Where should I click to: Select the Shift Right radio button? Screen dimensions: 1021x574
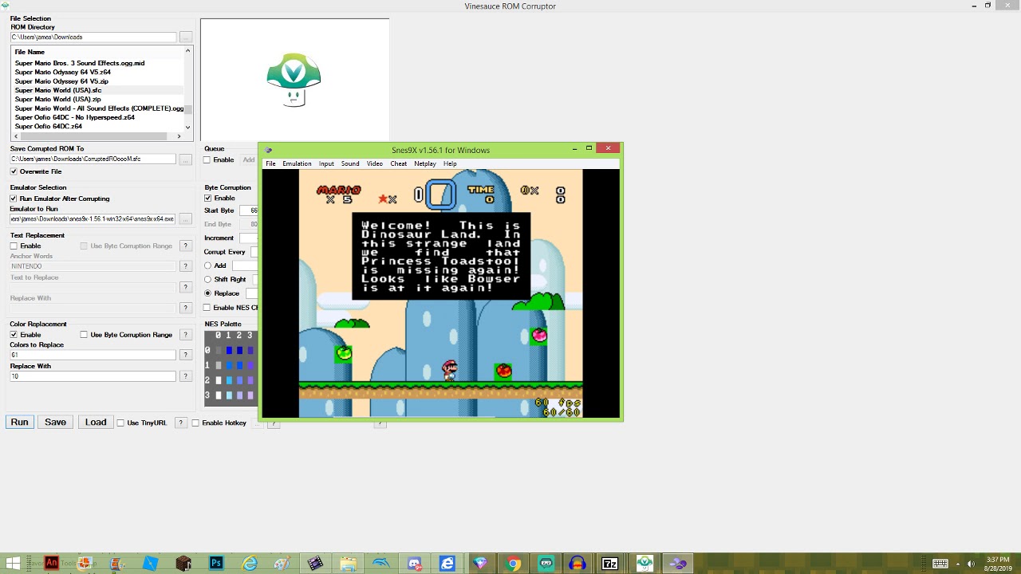tap(208, 280)
